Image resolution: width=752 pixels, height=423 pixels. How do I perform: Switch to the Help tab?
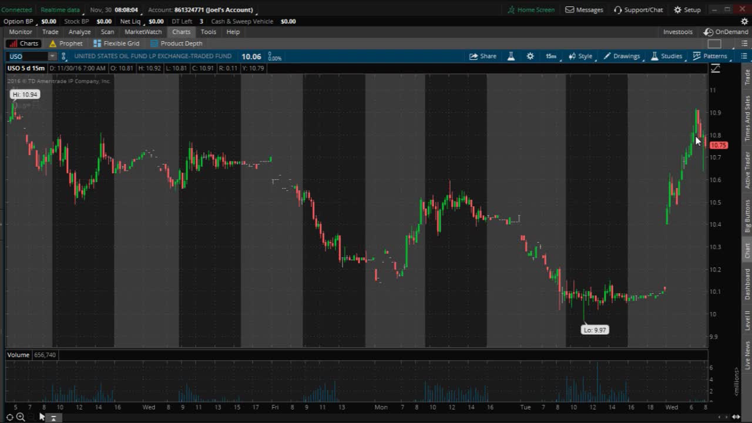(x=233, y=32)
